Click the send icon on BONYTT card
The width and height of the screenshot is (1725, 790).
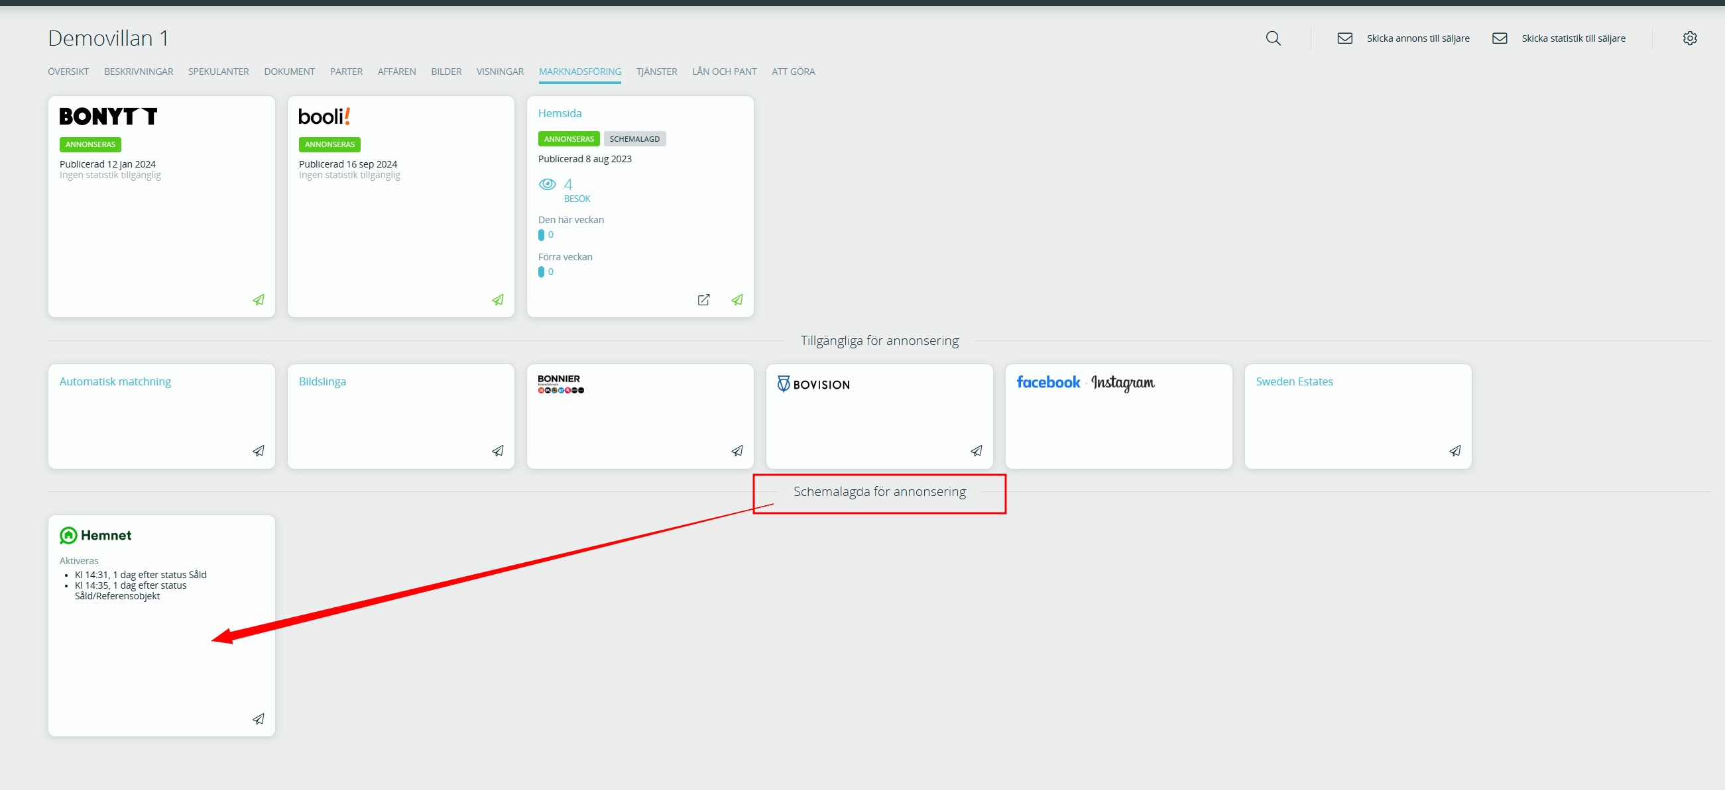coord(259,300)
